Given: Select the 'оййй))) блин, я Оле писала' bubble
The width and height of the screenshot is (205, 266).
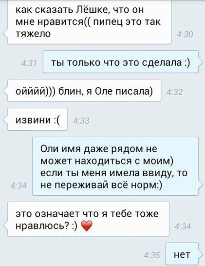Looking at the screenshot, I should [84, 91].
